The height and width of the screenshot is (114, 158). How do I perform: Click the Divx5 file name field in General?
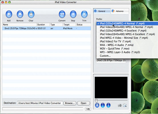[111, 61]
